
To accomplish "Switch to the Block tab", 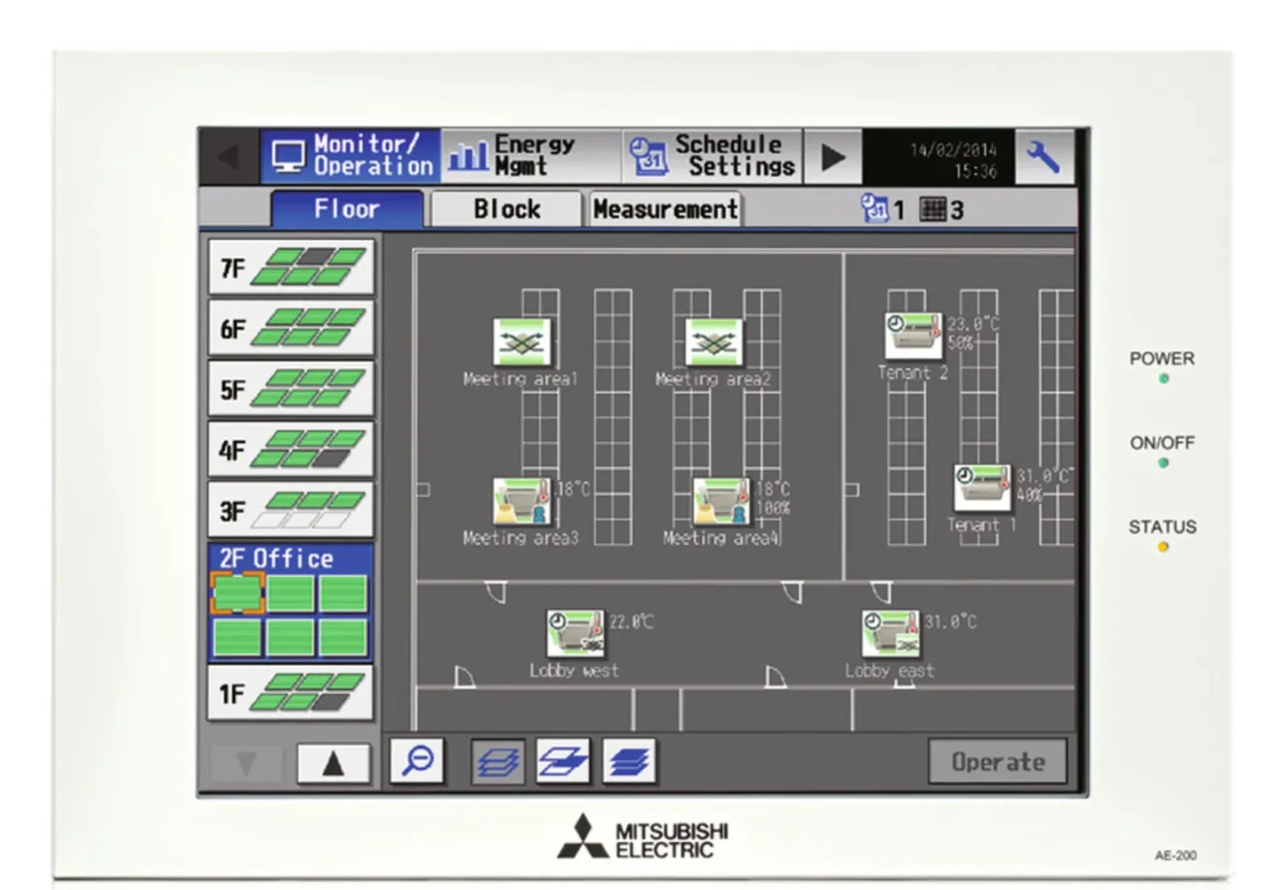I will click(x=506, y=210).
